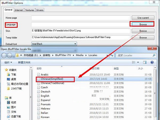Select the General tab

pos(9,10)
